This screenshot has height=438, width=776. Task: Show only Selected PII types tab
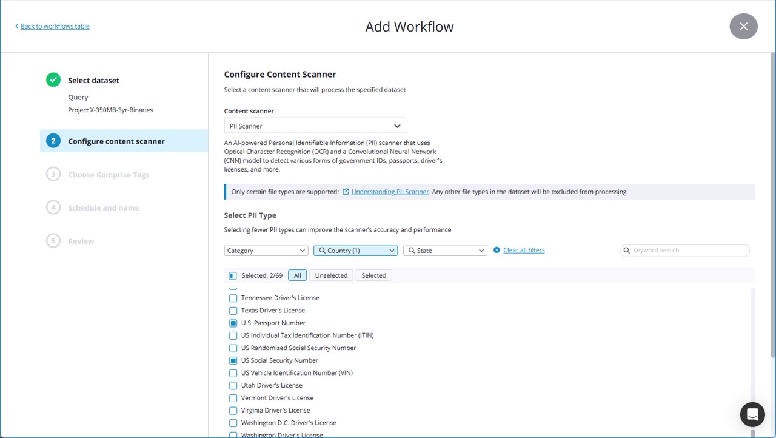click(373, 275)
